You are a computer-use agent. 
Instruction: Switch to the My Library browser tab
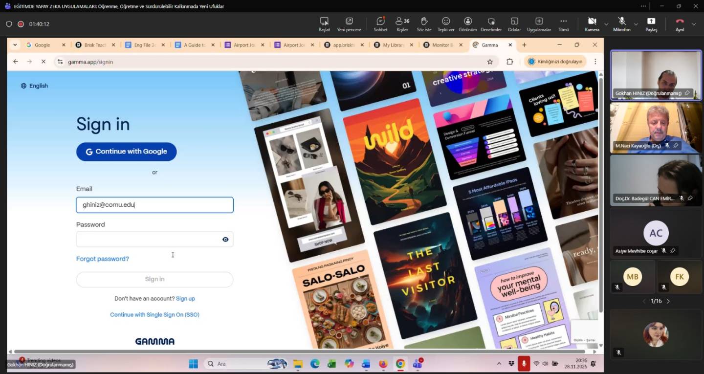click(393, 45)
